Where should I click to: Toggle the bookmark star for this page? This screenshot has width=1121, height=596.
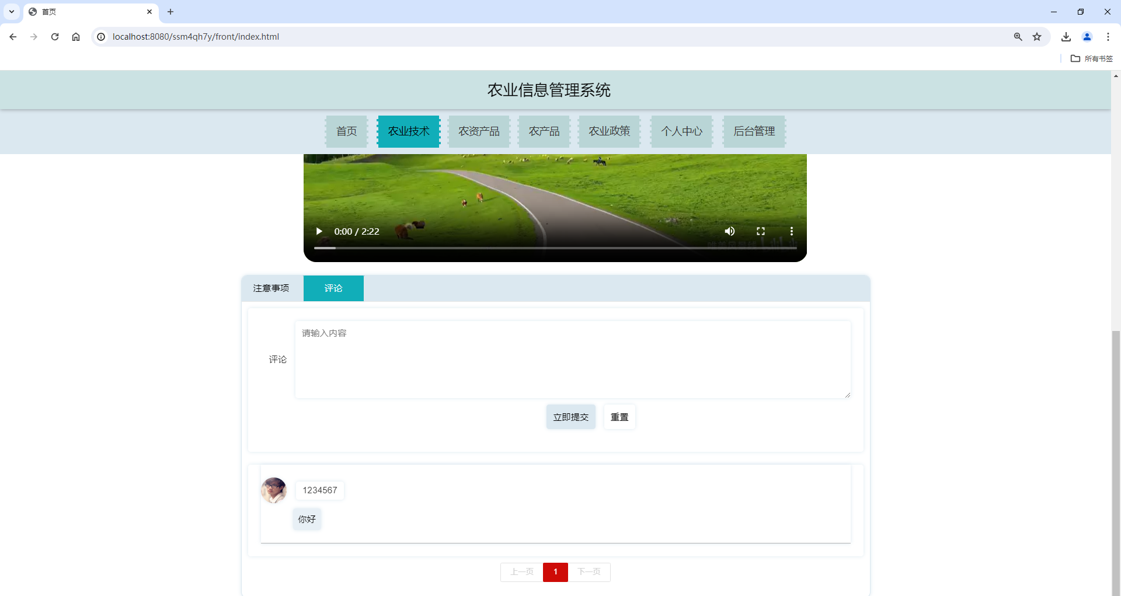[1038, 36]
